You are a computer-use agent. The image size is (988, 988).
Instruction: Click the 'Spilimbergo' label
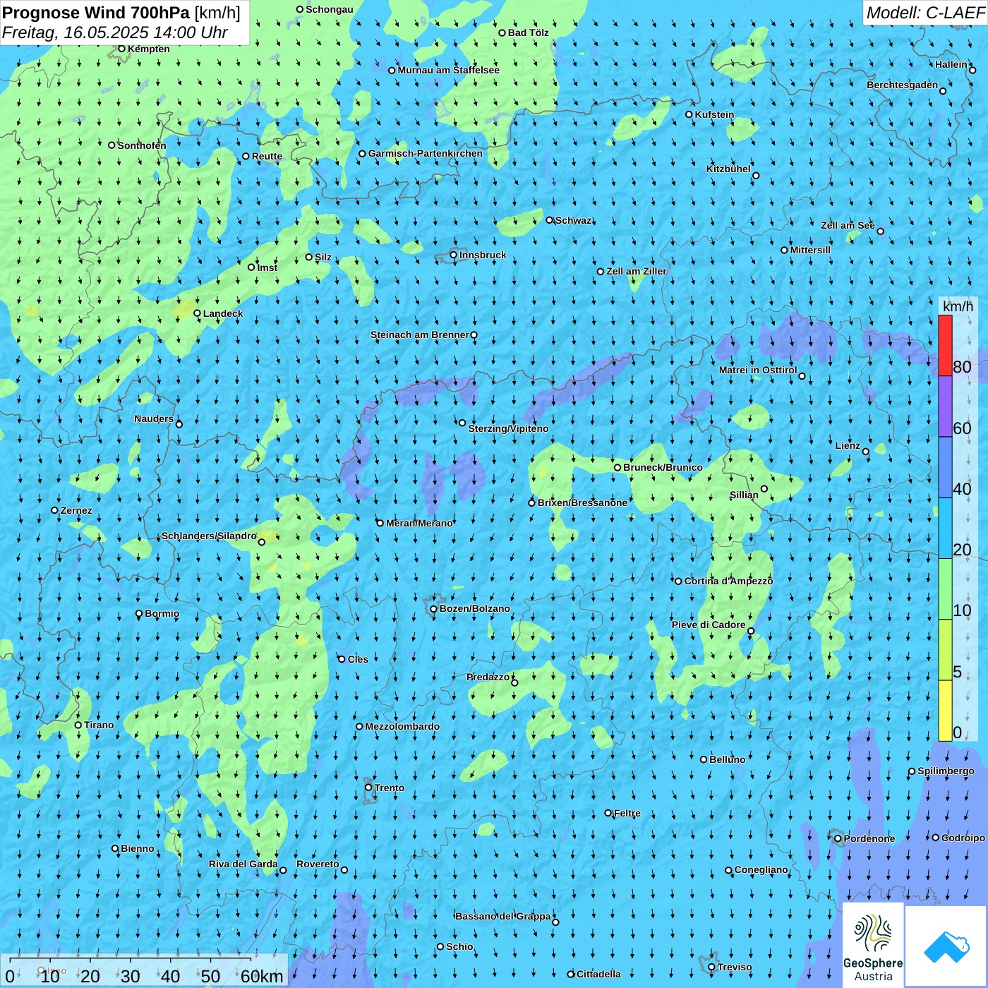point(946,771)
